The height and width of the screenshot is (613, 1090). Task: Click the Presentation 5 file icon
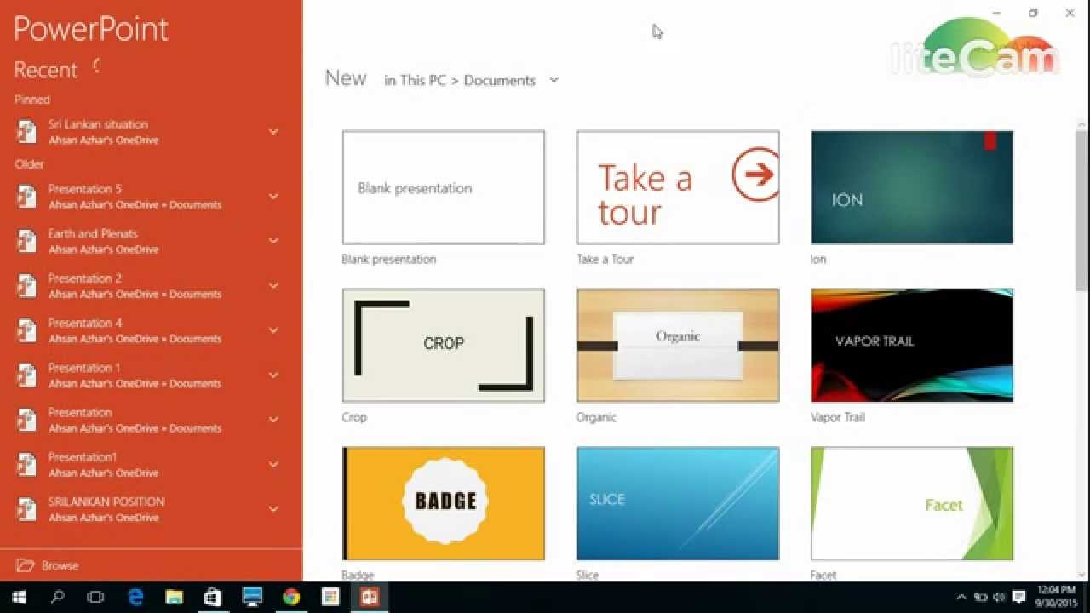[x=27, y=197]
